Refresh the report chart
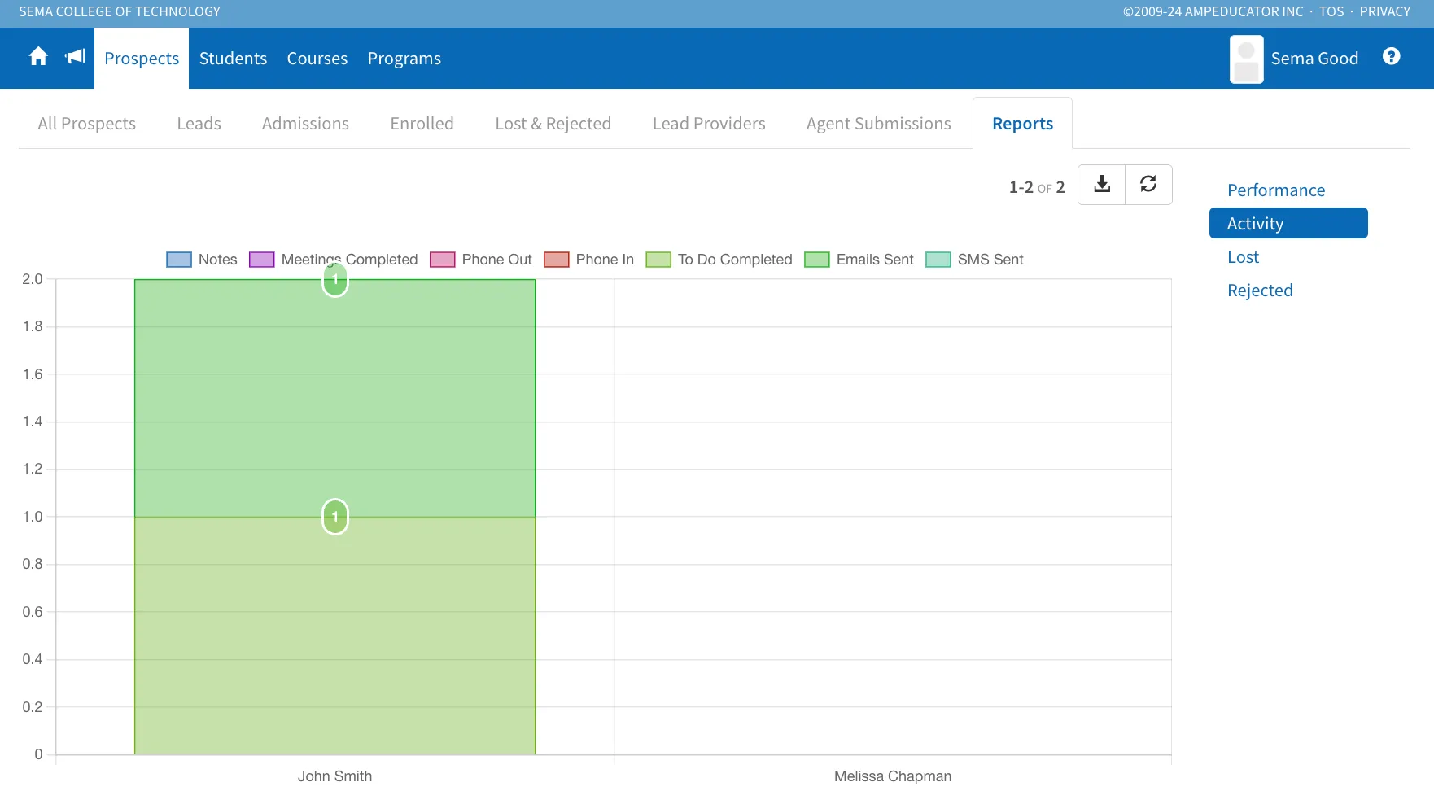 [x=1148, y=185]
